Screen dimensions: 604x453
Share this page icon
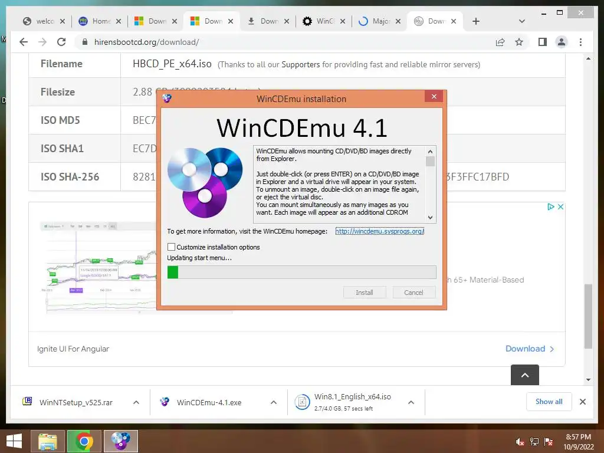(500, 42)
